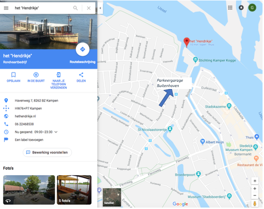Open the hethendrikje.nl website link
Screen dimensions: 264x209
coord(25,116)
